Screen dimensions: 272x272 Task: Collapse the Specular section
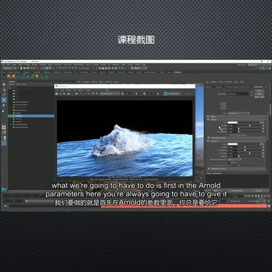[x=208, y=141]
